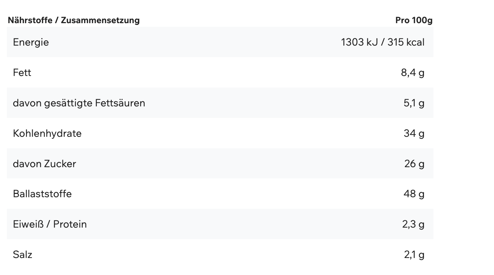Click the Pro 100g column header

tap(414, 20)
